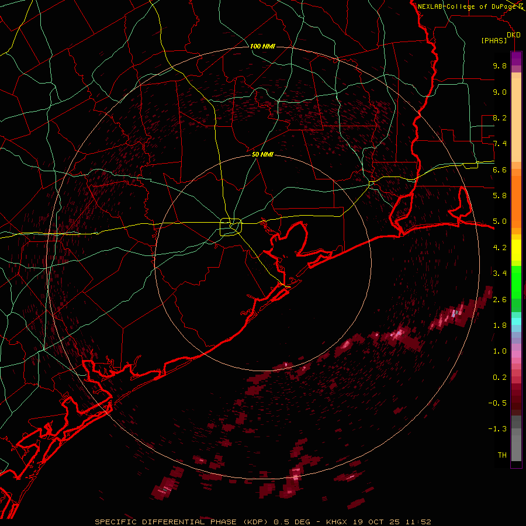
Task: Select the 9.0 value on the scale
Action: (x=500, y=92)
